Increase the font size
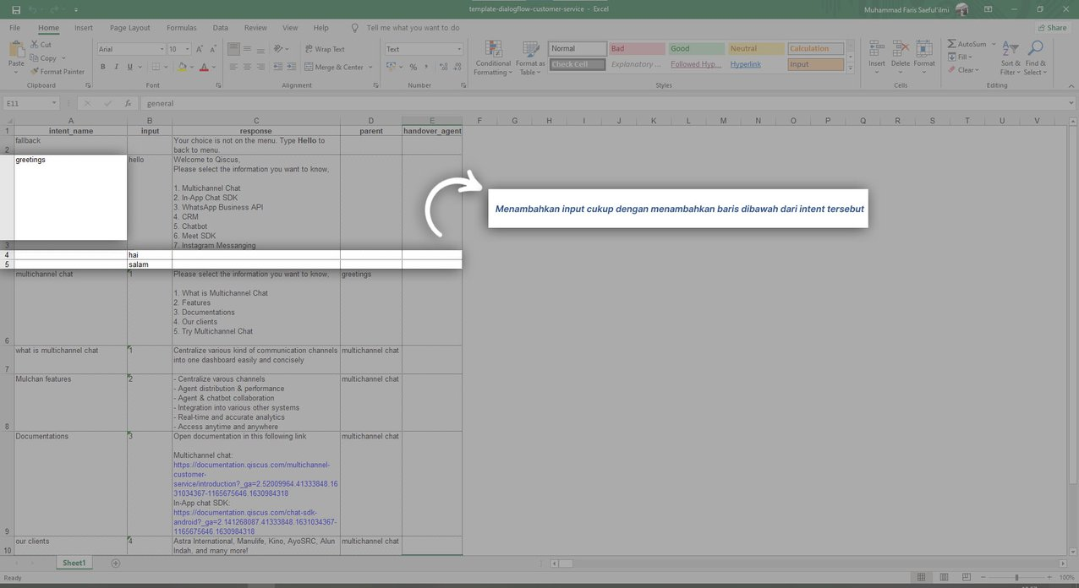Image resolution: width=1079 pixels, height=588 pixels. (199, 48)
